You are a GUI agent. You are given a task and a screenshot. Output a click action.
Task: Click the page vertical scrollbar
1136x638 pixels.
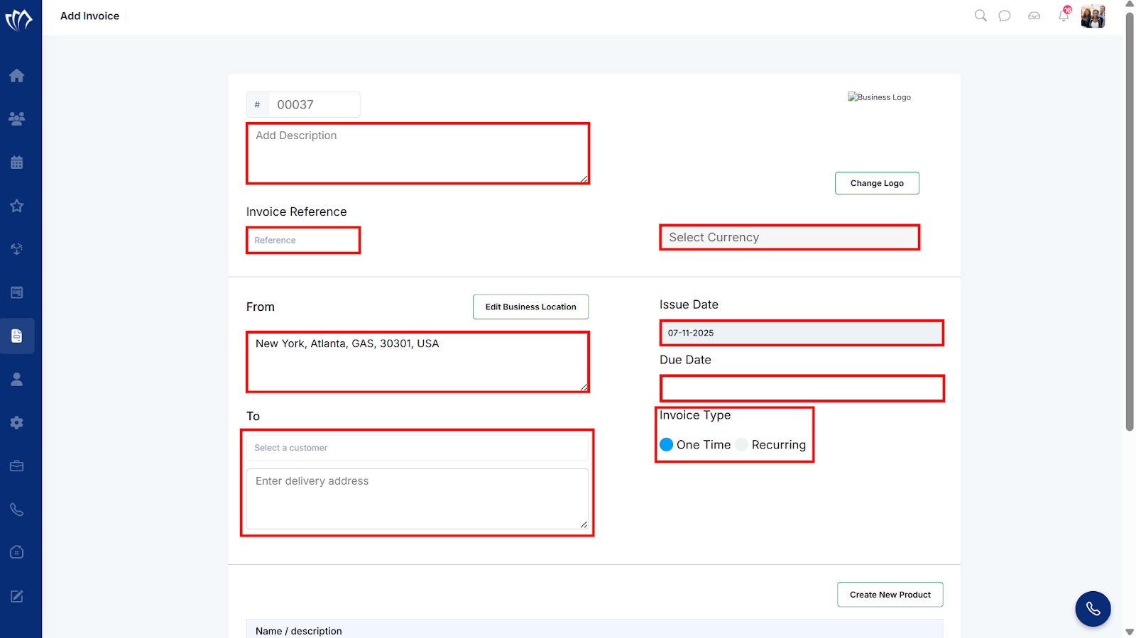point(1130,221)
